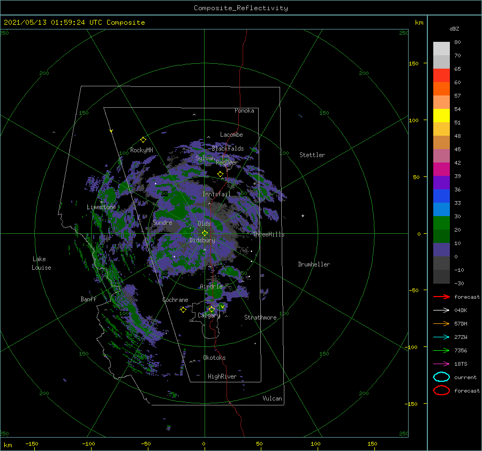Click the yellow diamond marker at radar center
Image resolution: width=482 pixels, height=451 pixels.
coord(205,233)
